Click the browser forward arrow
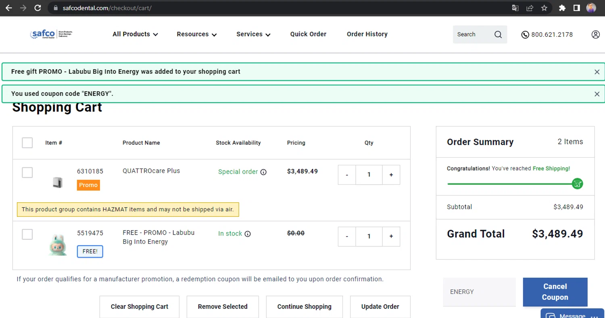Screen dimensions: 605x318 23,8
